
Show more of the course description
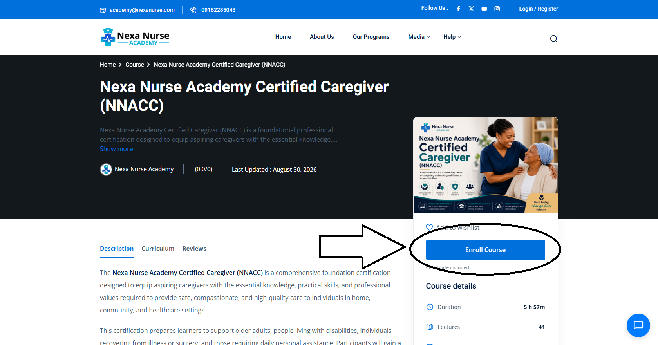pyautogui.click(x=116, y=149)
